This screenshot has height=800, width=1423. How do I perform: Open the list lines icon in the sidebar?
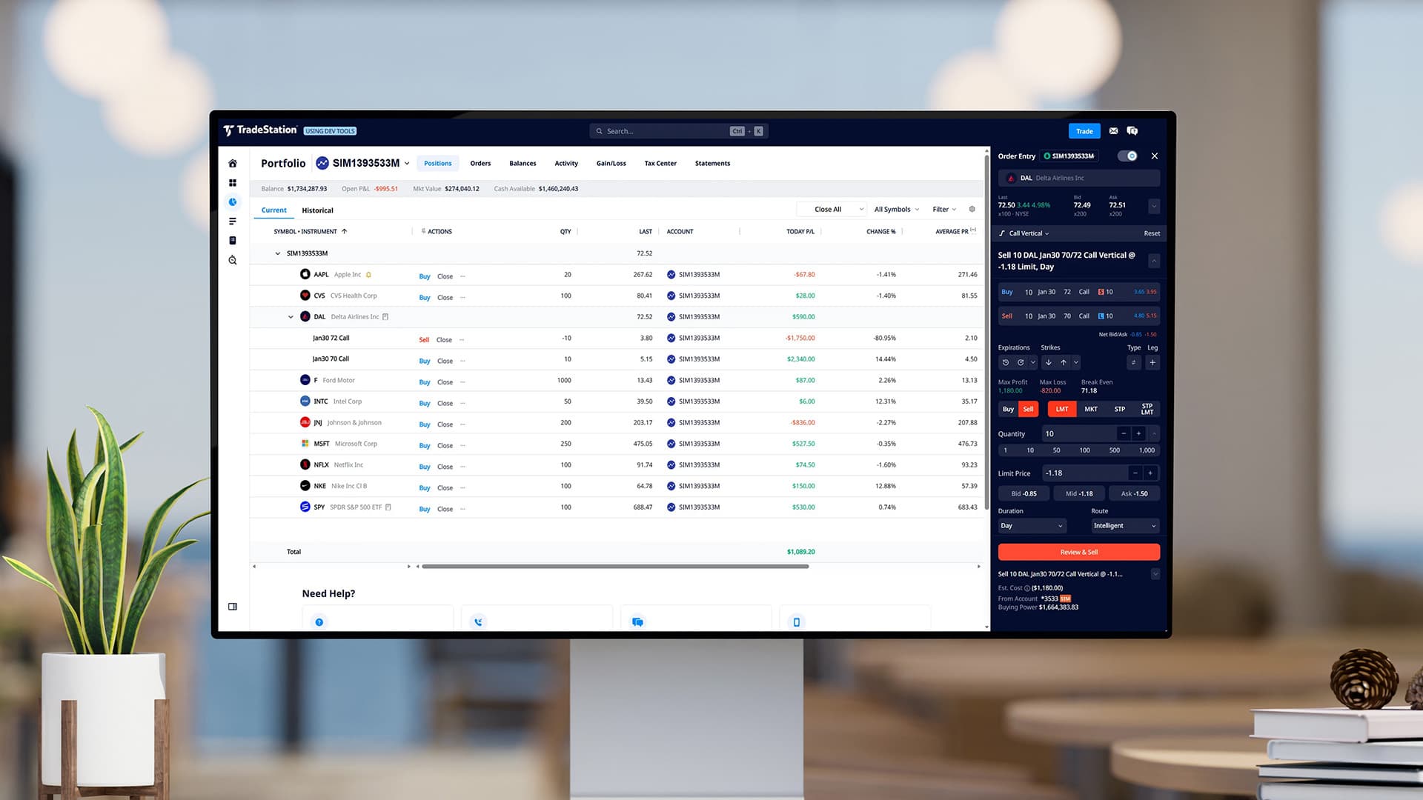[x=233, y=221]
